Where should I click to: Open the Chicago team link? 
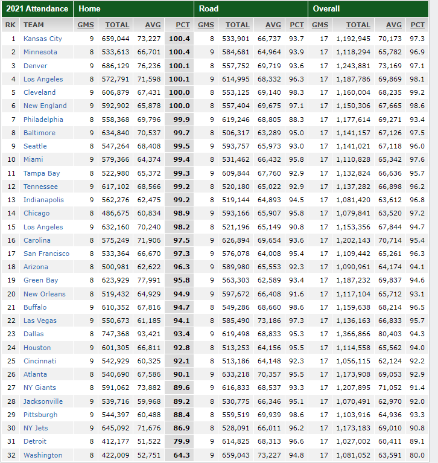tap(37, 213)
